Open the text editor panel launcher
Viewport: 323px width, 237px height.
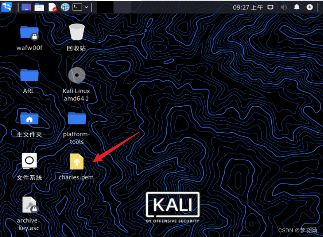point(52,7)
